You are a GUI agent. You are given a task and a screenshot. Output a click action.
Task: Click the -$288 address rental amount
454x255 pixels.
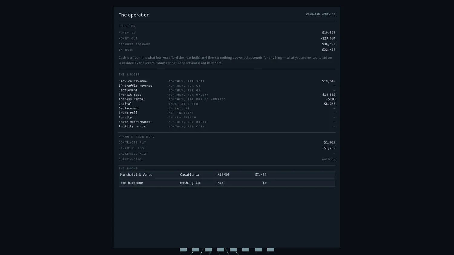[331, 99]
